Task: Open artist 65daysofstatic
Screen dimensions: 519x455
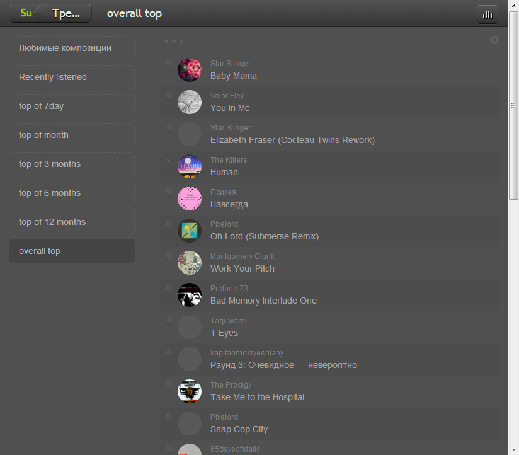Action: pos(236,449)
